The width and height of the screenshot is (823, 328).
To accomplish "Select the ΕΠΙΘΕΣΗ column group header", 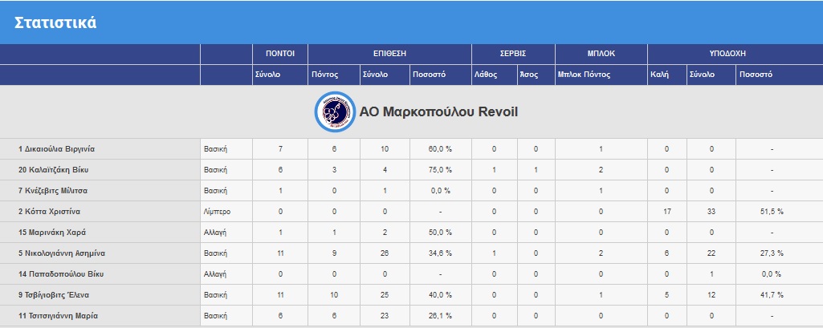I will (389, 53).
